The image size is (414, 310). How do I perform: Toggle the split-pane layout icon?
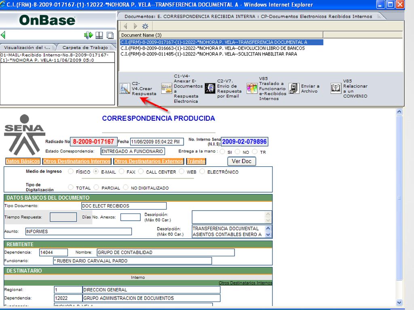pyautogui.click(x=99, y=35)
